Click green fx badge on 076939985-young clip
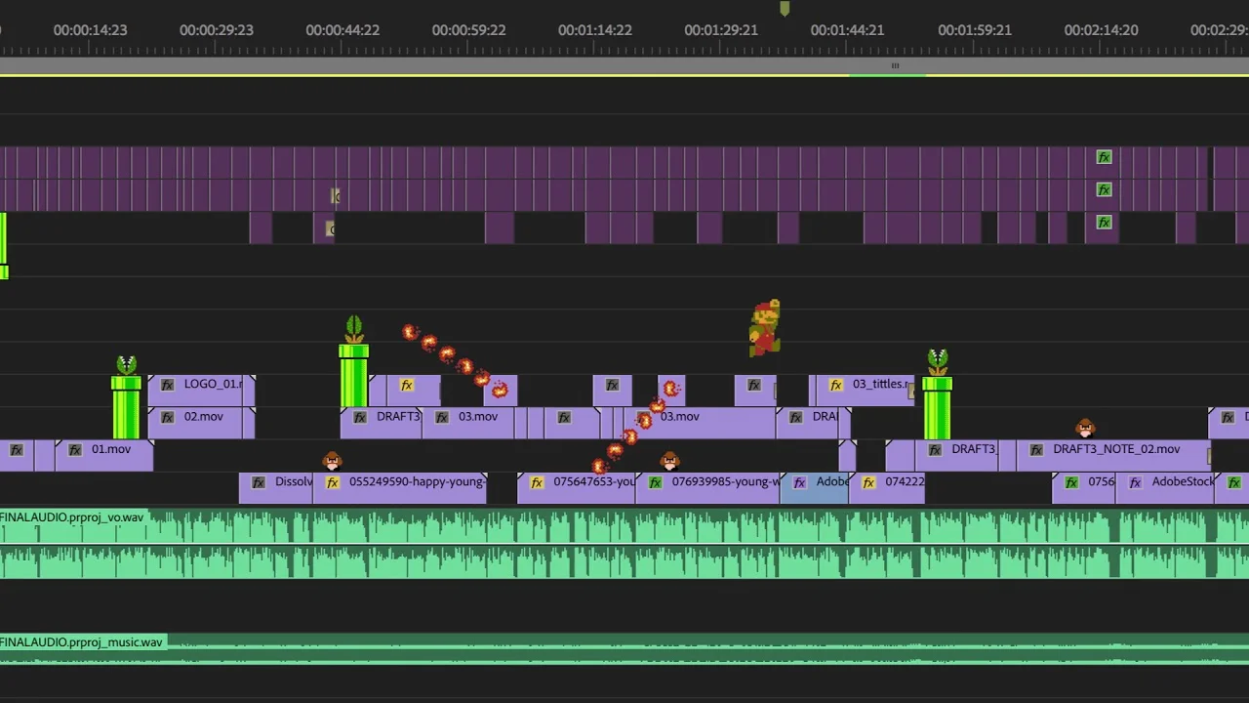1249x703 pixels. pos(656,482)
